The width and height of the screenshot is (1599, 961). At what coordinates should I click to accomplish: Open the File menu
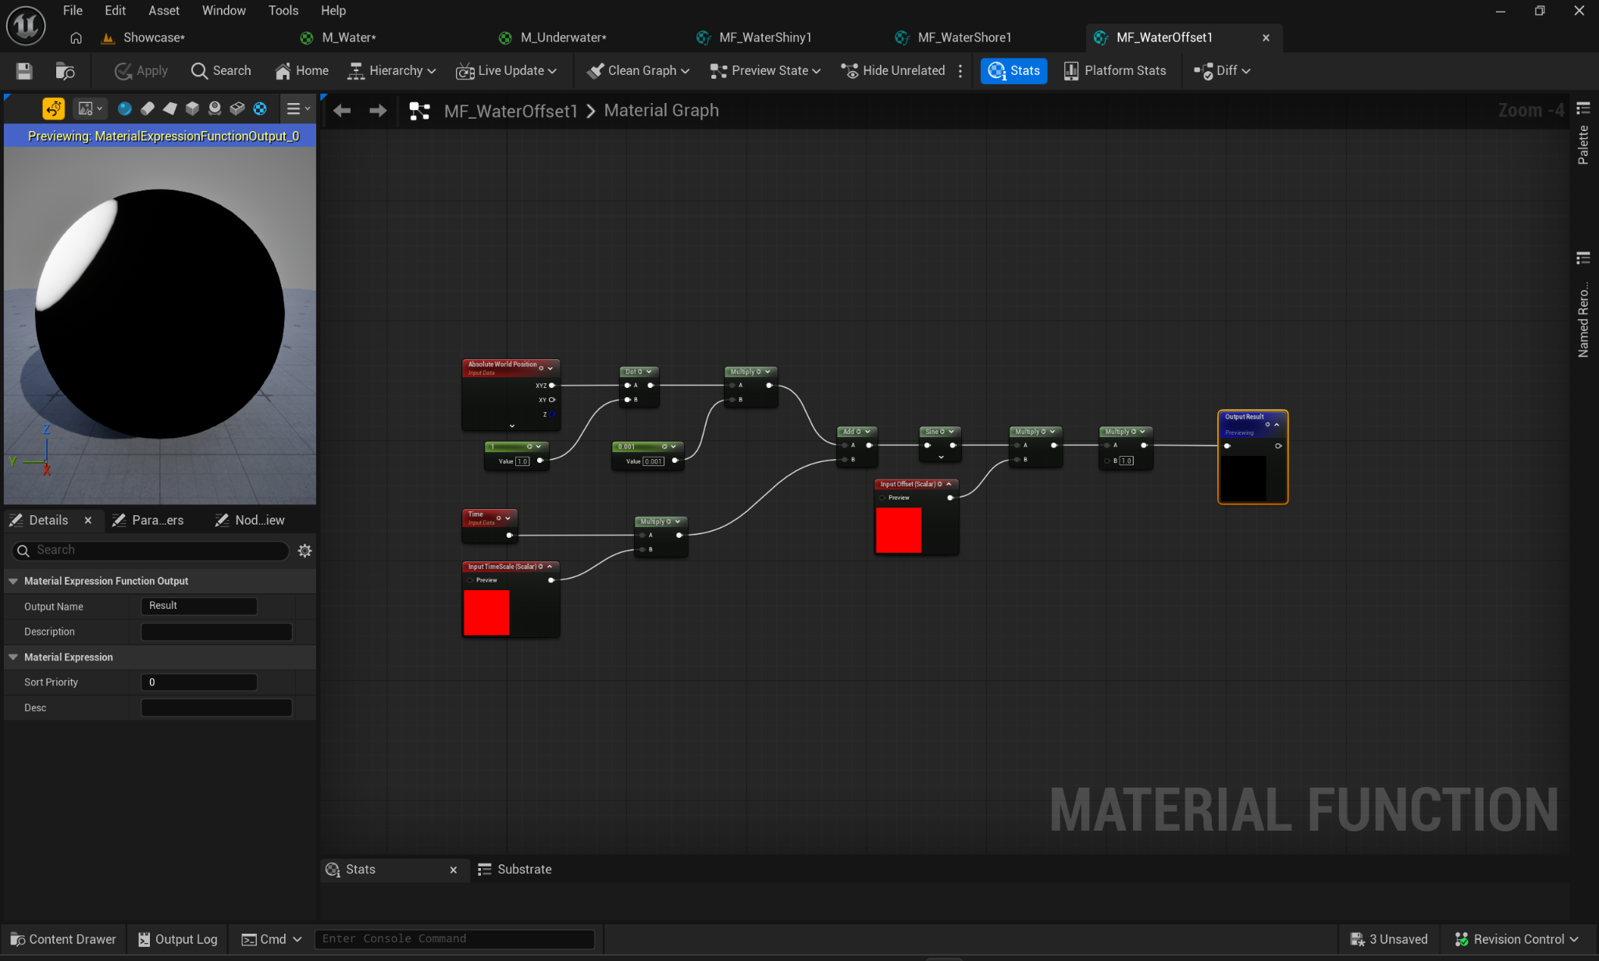[73, 10]
